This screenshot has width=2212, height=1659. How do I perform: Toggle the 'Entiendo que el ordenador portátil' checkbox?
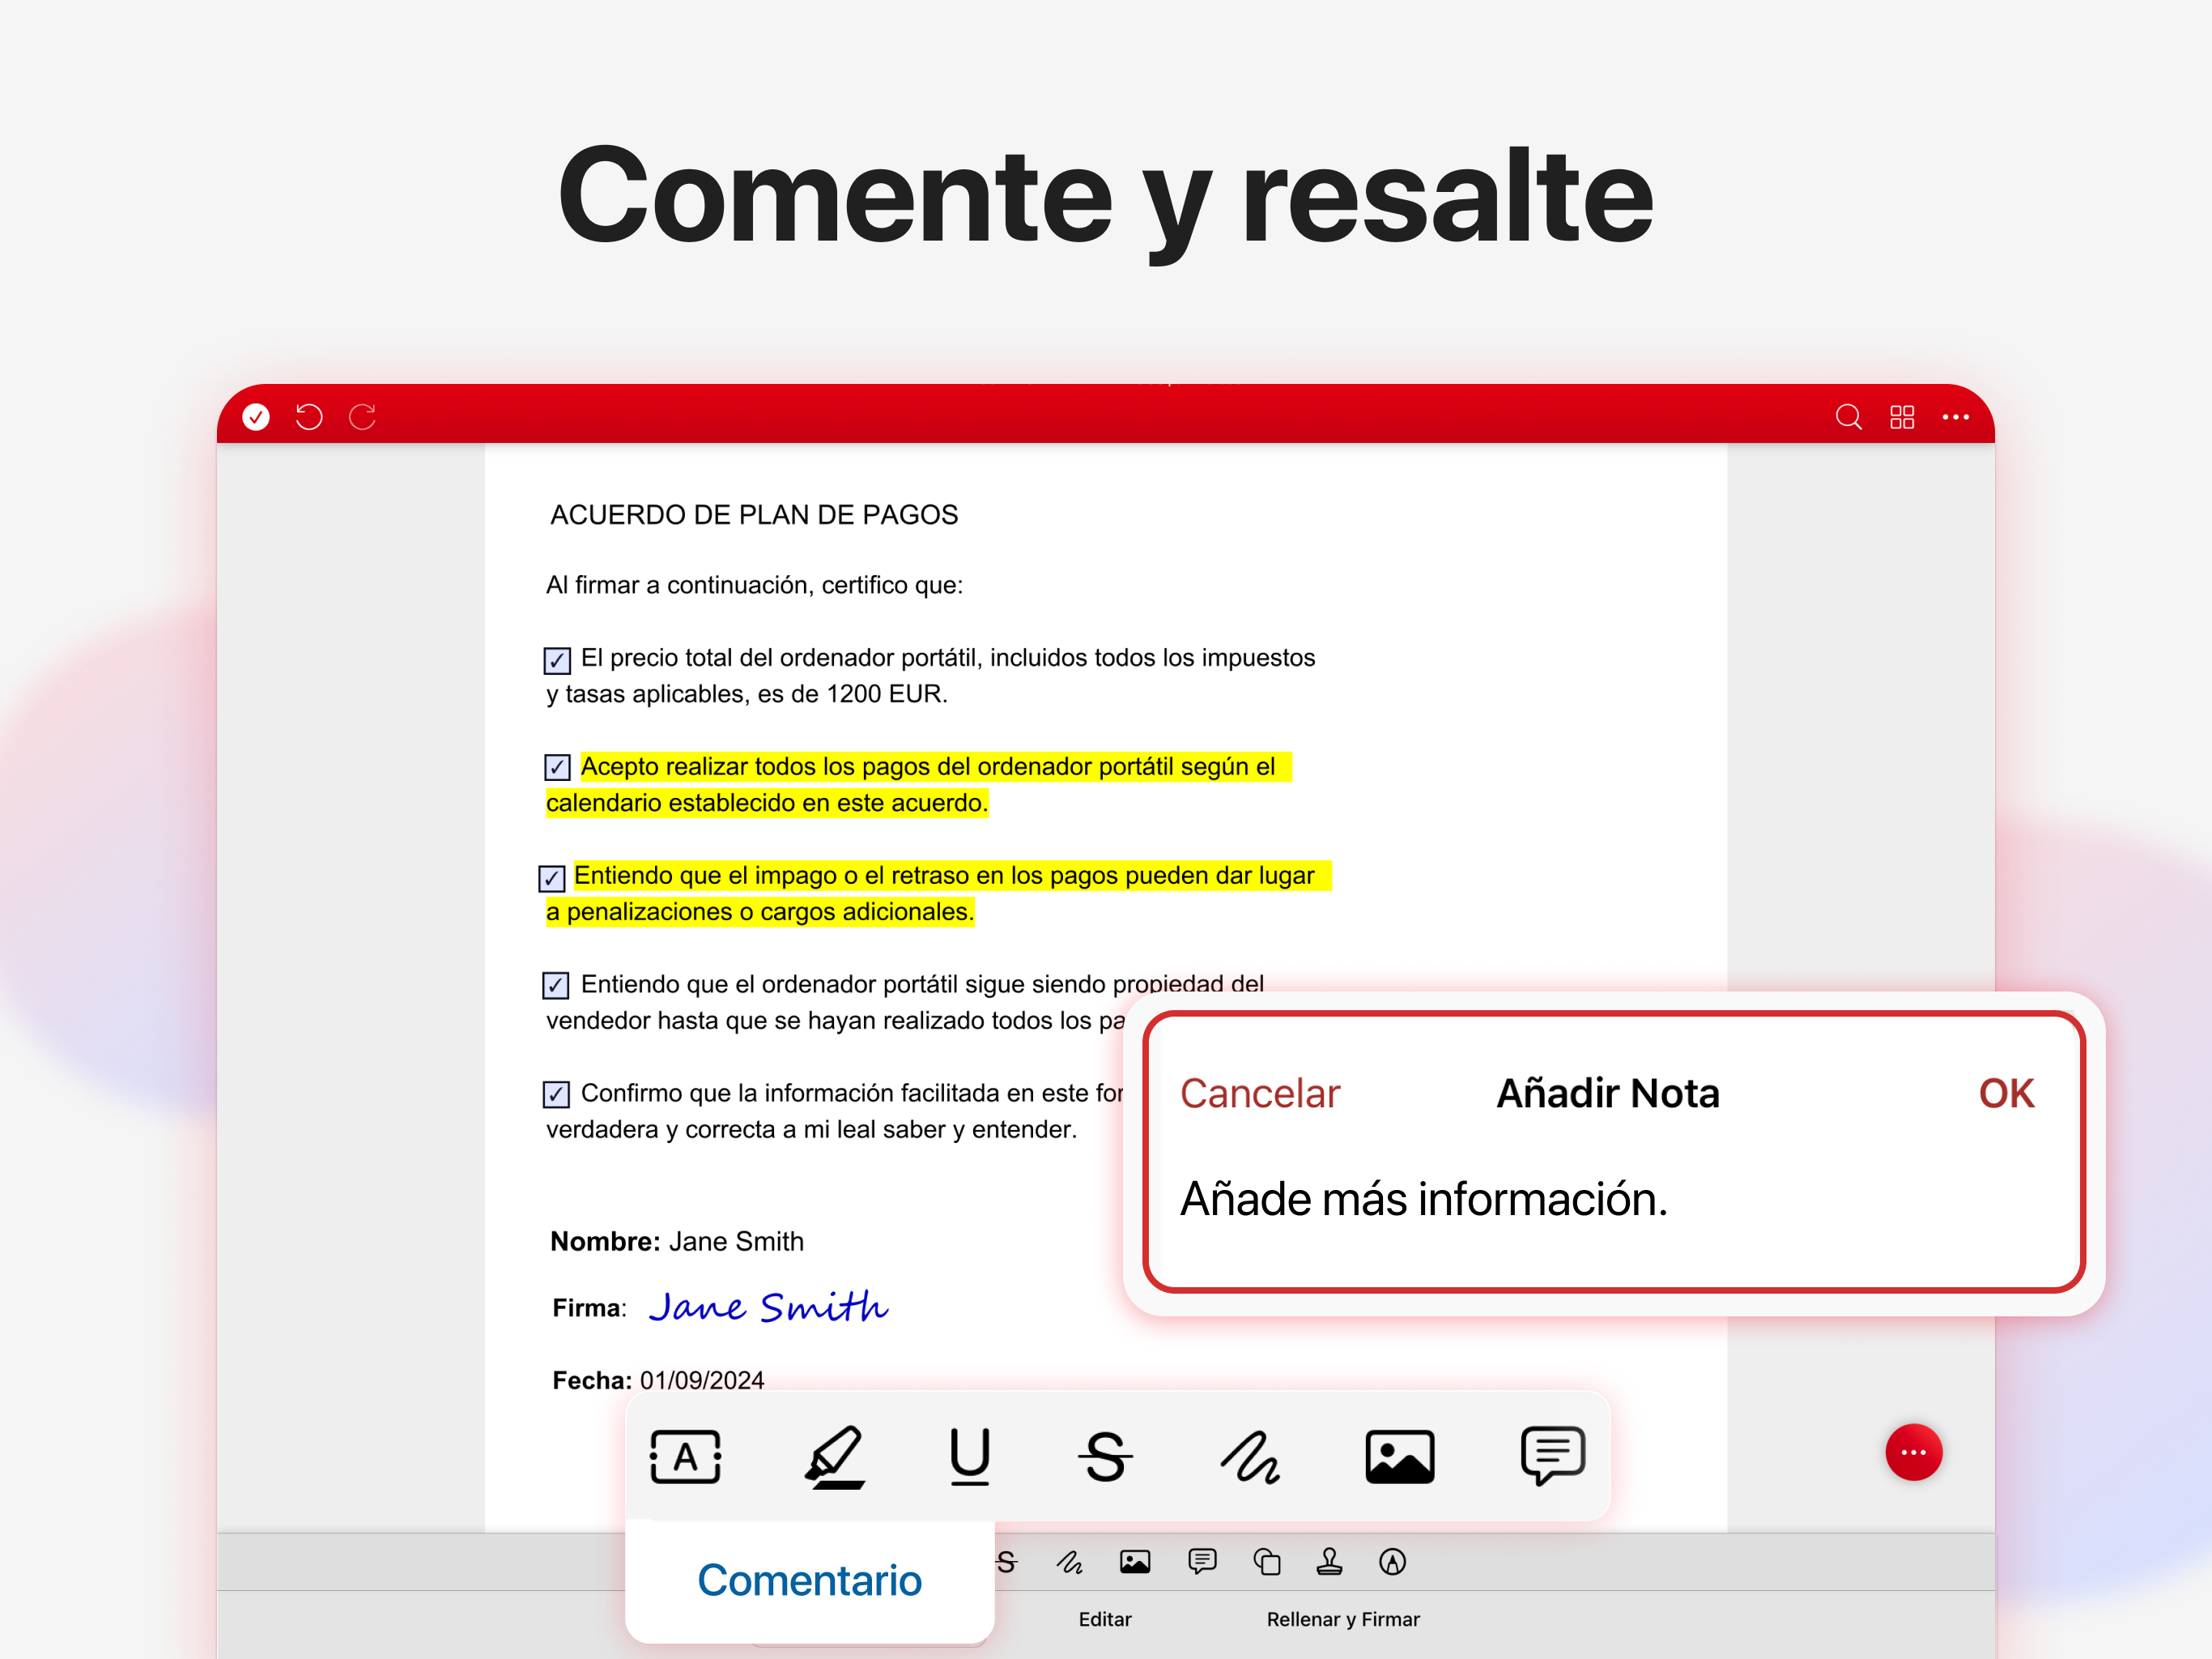pyautogui.click(x=555, y=986)
